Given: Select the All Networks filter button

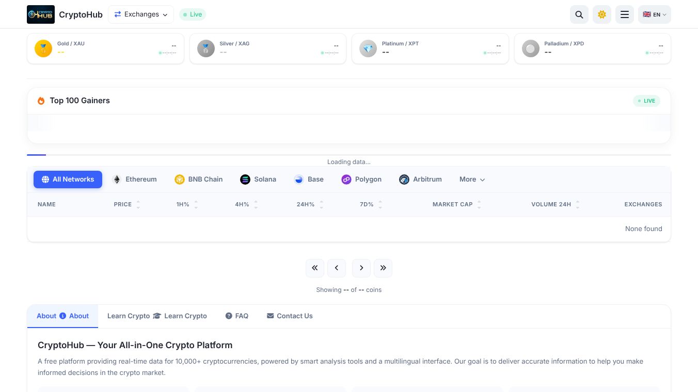Looking at the screenshot, I should [68, 179].
